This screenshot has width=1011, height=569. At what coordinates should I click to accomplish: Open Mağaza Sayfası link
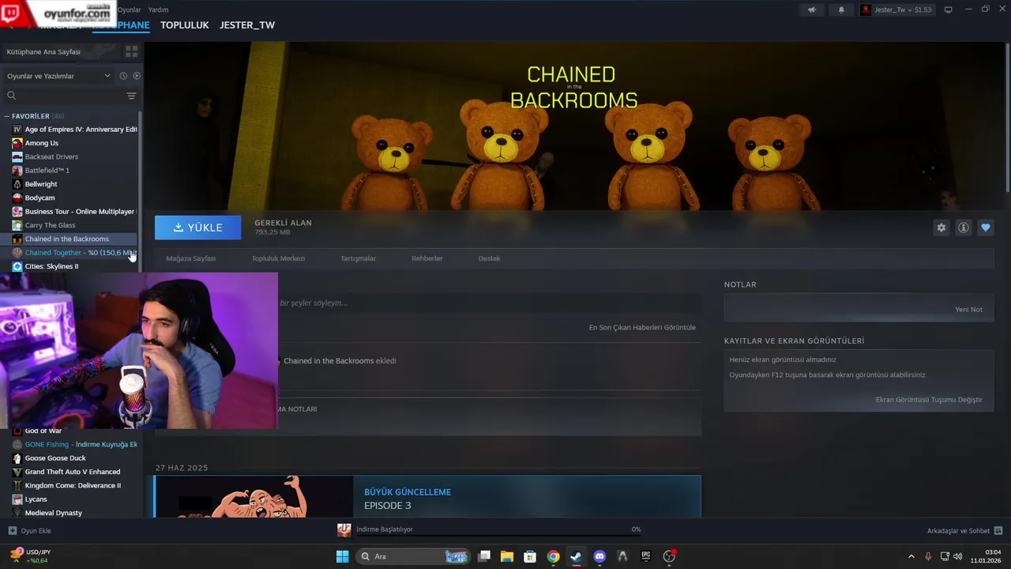pyautogui.click(x=190, y=258)
